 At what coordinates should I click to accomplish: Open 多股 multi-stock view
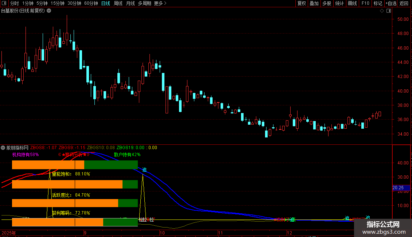[x=327, y=3]
